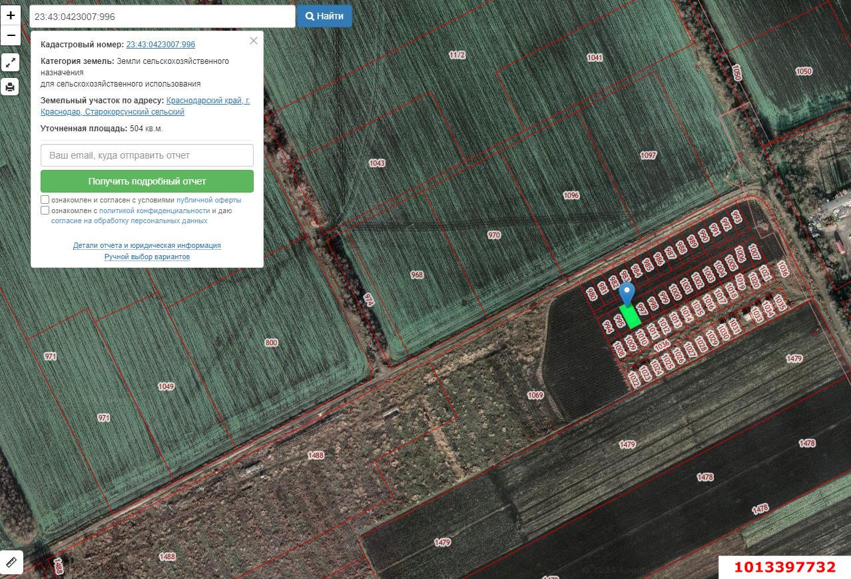Open the ruler measurement tool
Image resolution: width=851 pixels, height=579 pixels.
pyautogui.click(x=11, y=562)
